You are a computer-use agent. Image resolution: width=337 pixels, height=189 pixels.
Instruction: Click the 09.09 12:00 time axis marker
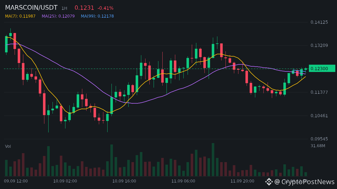[16, 181]
